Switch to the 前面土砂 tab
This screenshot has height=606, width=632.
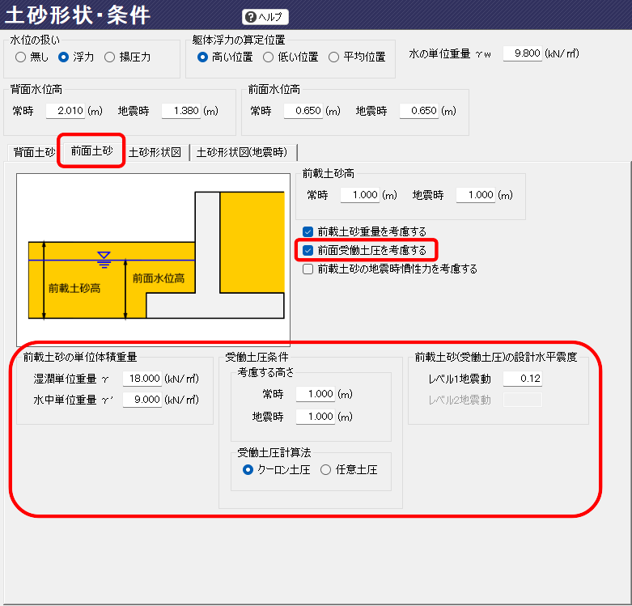[x=91, y=151]
